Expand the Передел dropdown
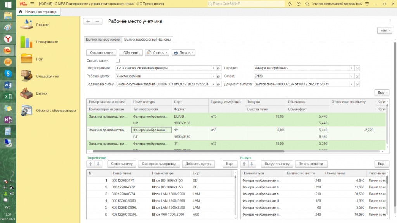The height and width of the screenshot is (223, 397). (351, 68)
